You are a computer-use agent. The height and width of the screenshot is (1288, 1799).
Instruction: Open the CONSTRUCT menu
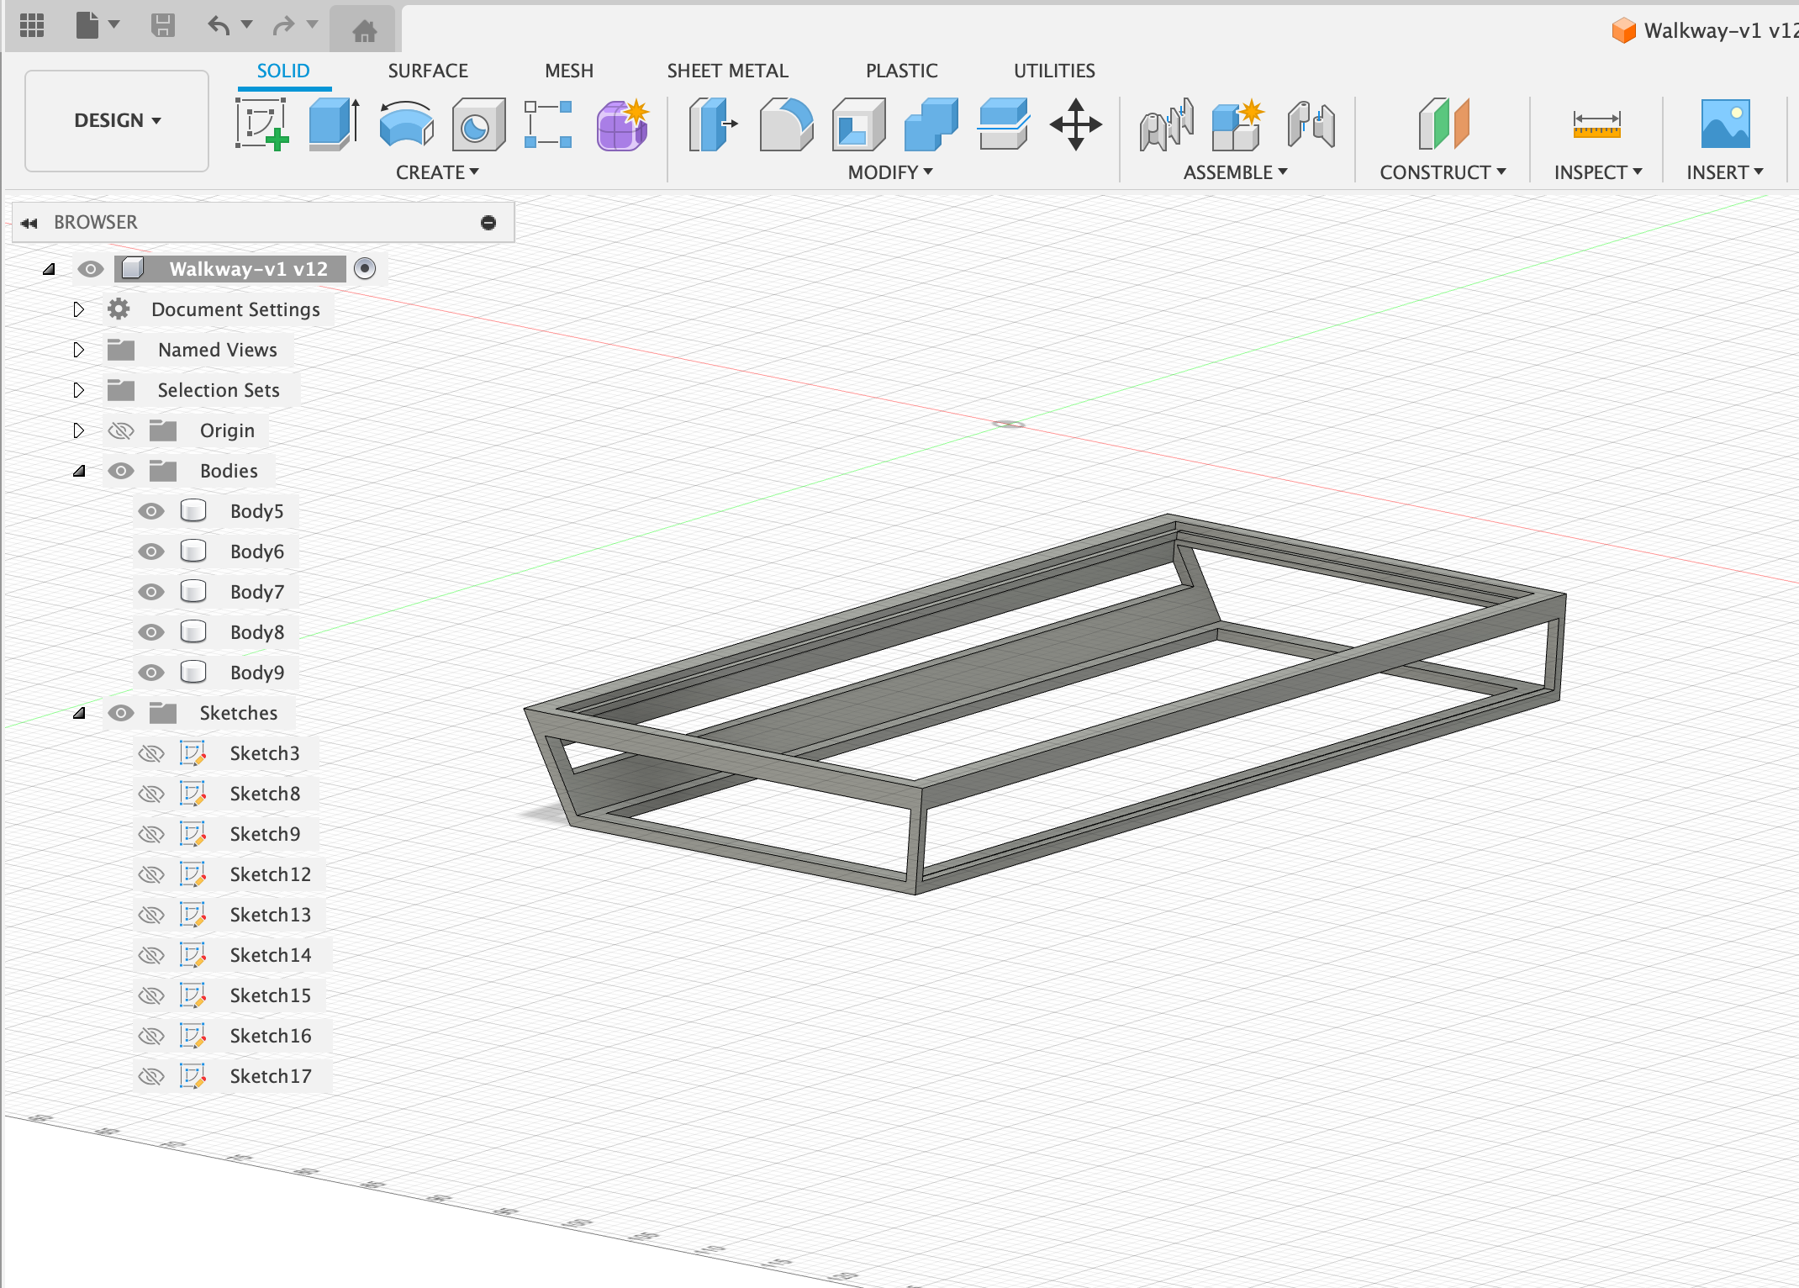pyautogui.click(x=1442, y=172)
